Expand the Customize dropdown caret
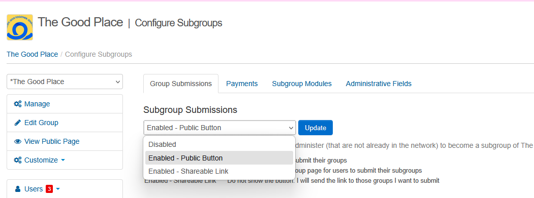Image resolution: width=534 pixels, height=198 pixels. tap(62, 160)
